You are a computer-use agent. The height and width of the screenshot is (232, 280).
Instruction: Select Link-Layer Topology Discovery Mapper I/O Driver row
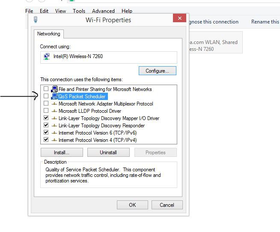pyautogui.click(x=109, y=118)
